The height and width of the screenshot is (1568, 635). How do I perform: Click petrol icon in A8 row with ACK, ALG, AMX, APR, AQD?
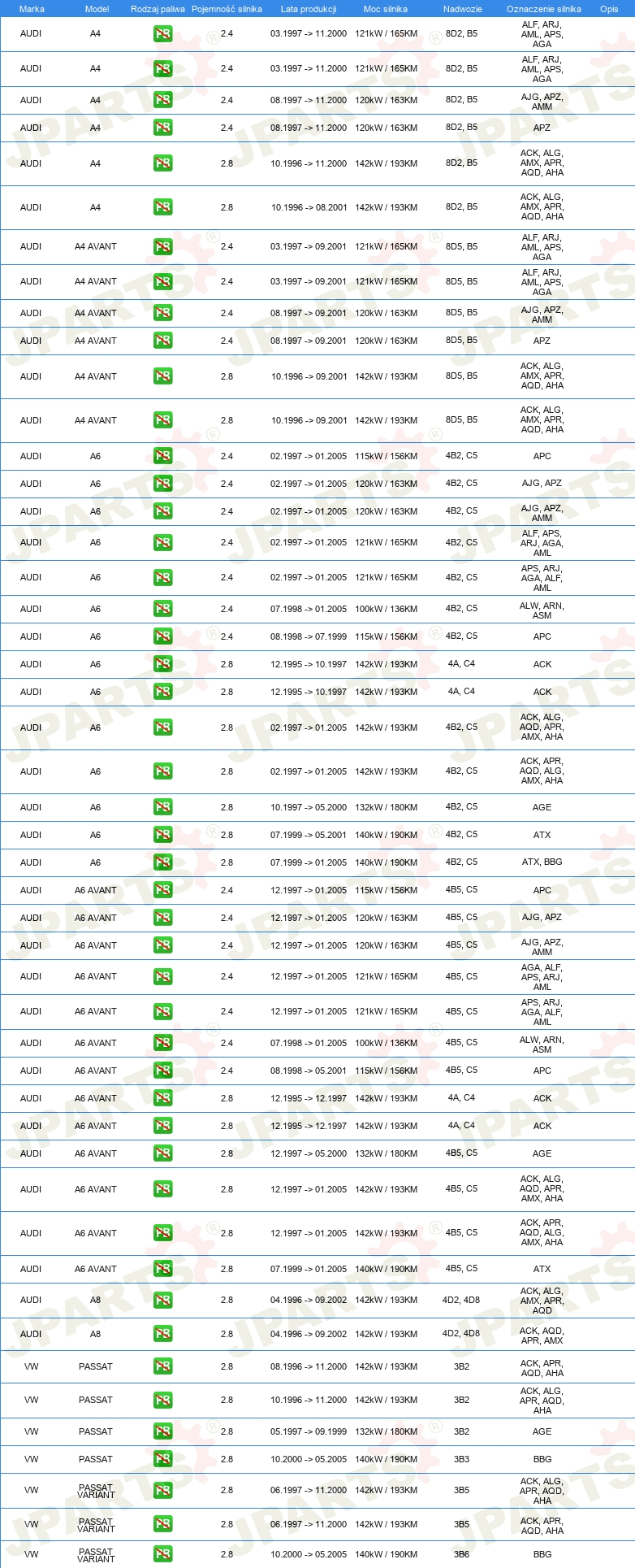(x=163, y=1300)
